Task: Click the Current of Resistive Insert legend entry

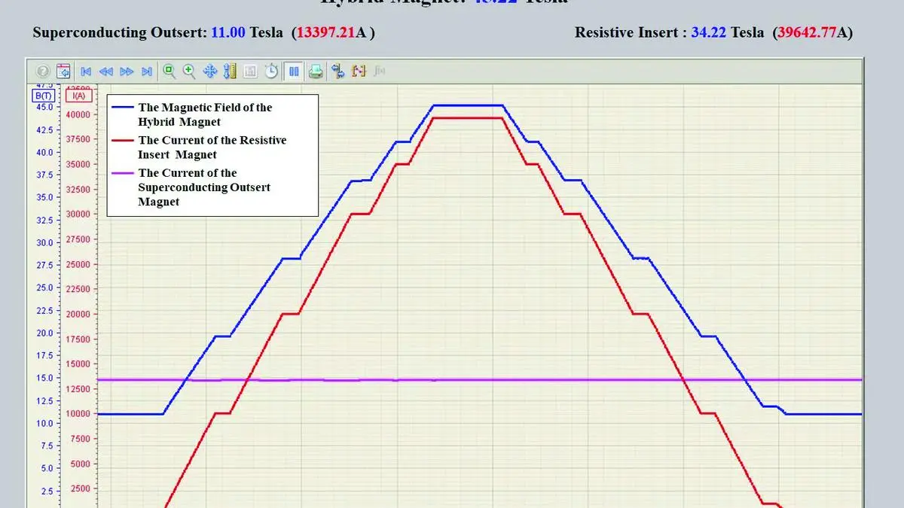Action: coord(212,148)
